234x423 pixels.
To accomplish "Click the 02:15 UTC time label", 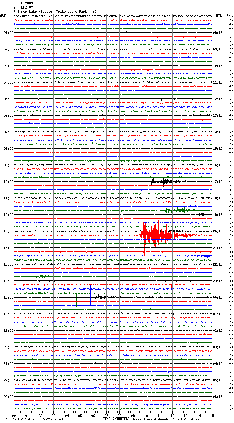I will (x=218, y=331).
